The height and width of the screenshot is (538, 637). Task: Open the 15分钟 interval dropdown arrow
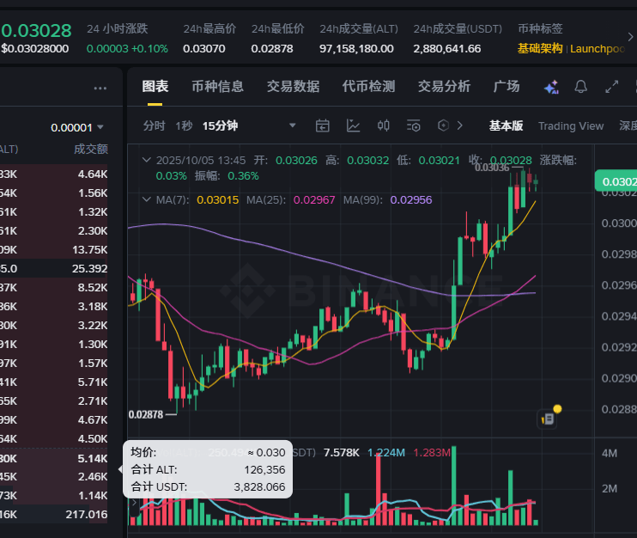[292, 125]
